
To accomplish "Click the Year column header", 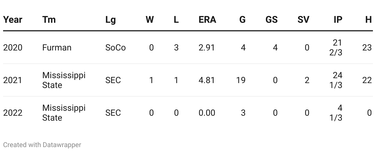I will (x=13, y=20).
